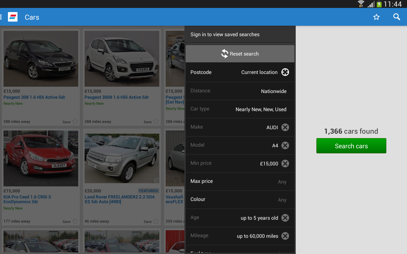Click the green Search cars button

coord(351,146)
